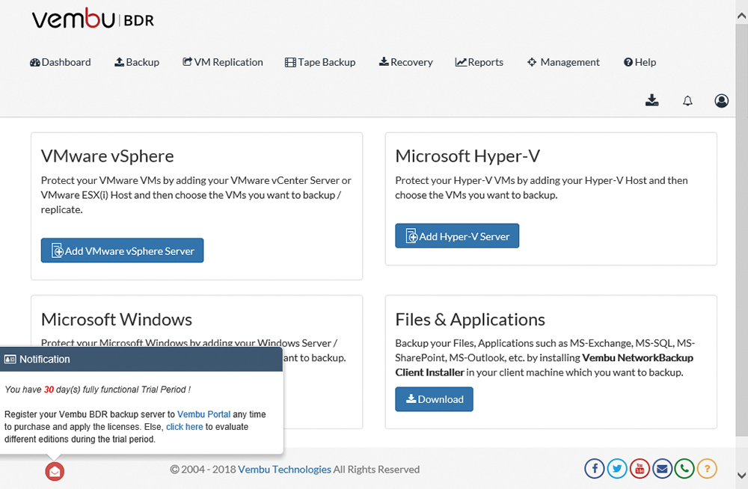The height and width of the screenshot is (489, 748).
Task: Open the Tape Backup menu
Action: tap(320, 62)
